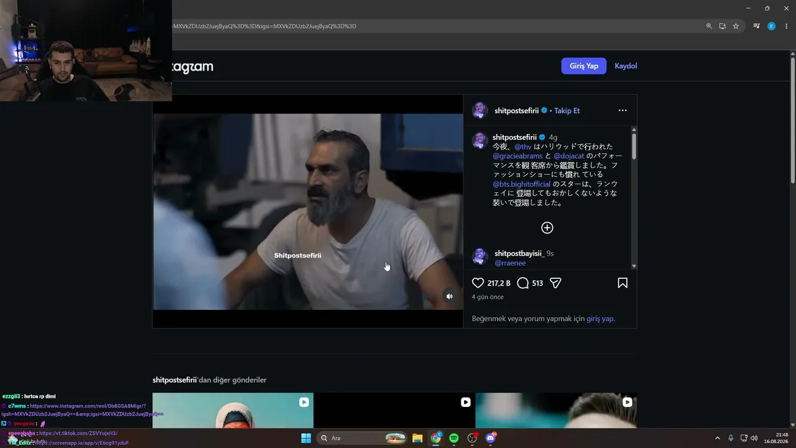Click the comment speech bubble icon
Image resolution: width=796 pixels, height=448 pixels.
coord(523,283)
